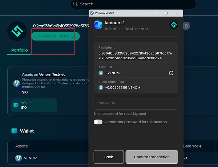
Task: Select the VENOM asset row text
Action: point(31,158)
